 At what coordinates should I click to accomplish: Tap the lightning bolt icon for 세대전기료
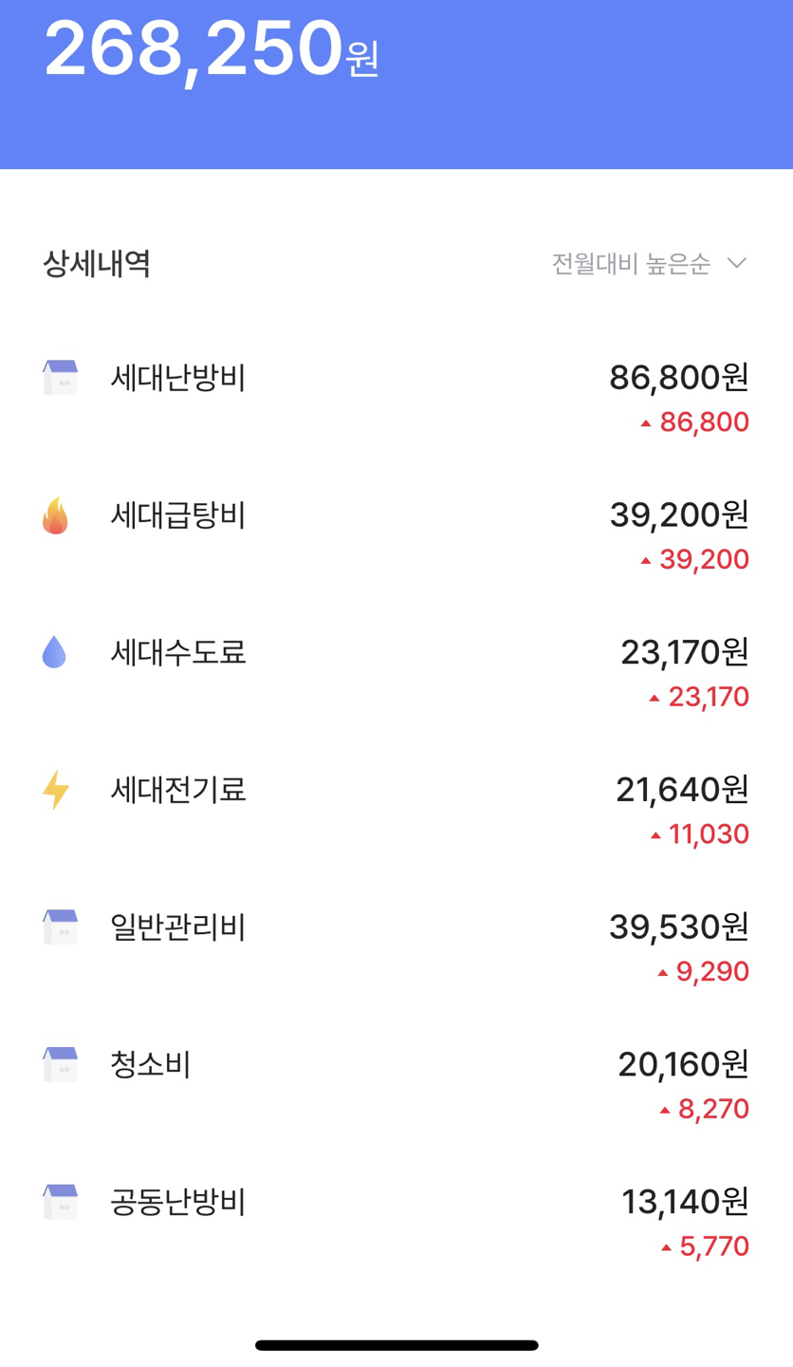(56, 790)
